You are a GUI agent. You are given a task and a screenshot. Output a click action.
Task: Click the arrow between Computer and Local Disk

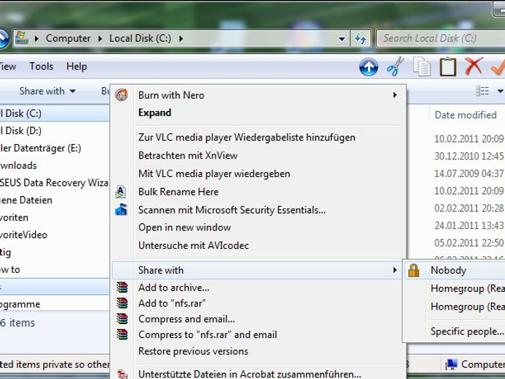point(100,39)
